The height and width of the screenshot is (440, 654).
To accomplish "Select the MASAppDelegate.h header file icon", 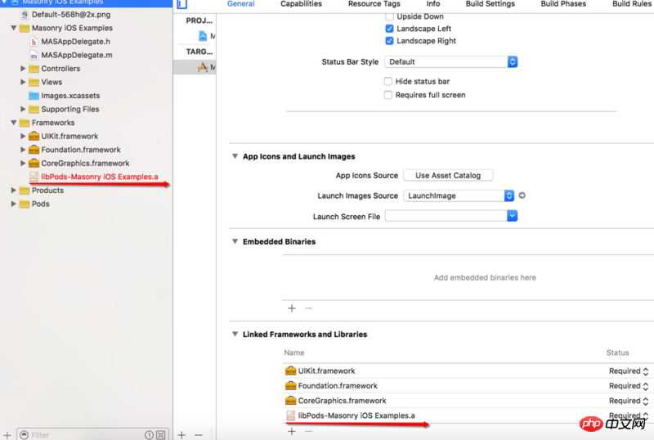I will click(x=34, y=42).
